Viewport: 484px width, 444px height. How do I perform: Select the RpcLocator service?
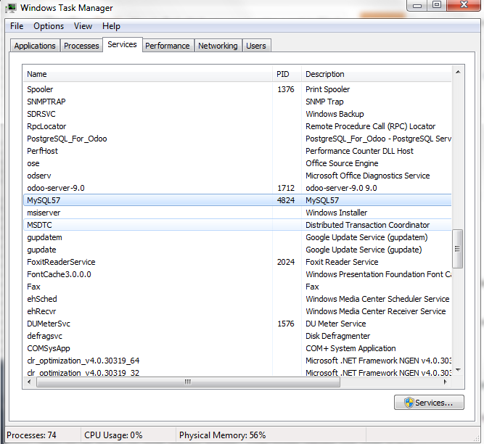(46, 126)
